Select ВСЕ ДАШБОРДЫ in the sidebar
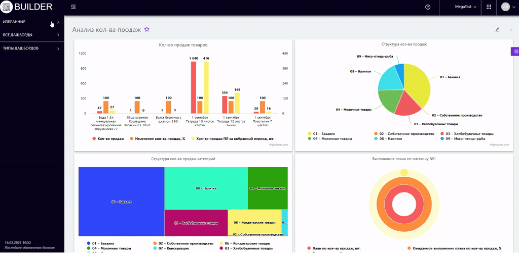 [x=30, y=35]
